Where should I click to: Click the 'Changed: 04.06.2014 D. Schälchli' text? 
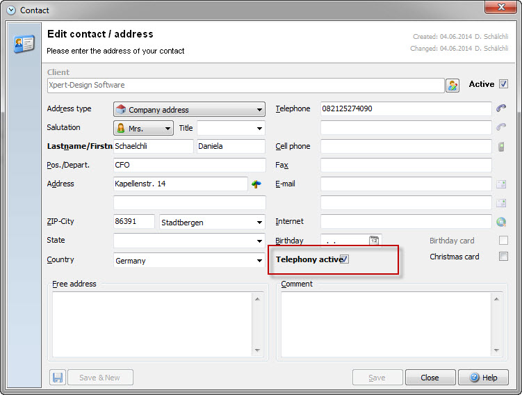point(459,48)
